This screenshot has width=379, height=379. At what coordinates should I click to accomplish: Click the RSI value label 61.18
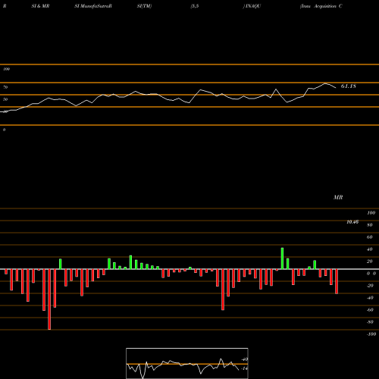[x=349, y=86]
